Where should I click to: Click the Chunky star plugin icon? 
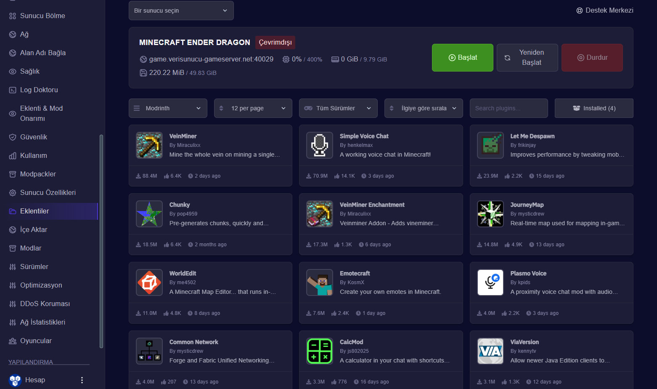(149, 214)
